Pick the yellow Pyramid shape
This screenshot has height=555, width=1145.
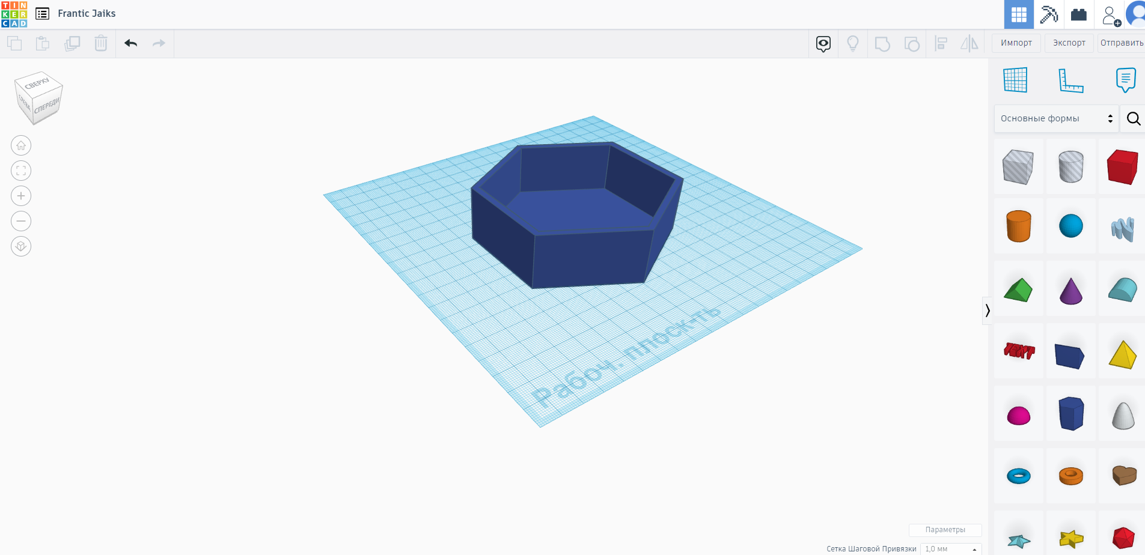pos(1122,354)
